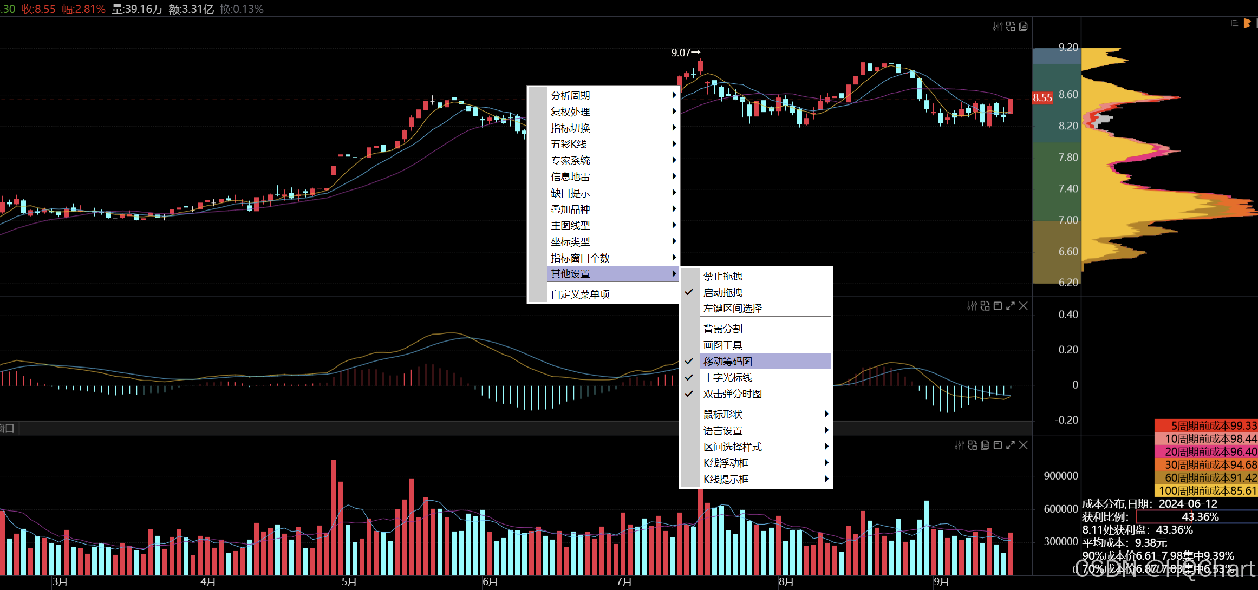
Task: Expand 鼠标形状 submenu arrow
Action: pyautogui.click(x=826, y=414)
